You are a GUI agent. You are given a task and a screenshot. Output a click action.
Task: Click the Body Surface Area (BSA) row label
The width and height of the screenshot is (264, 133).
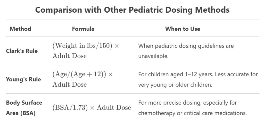click(x=24, y=108)
